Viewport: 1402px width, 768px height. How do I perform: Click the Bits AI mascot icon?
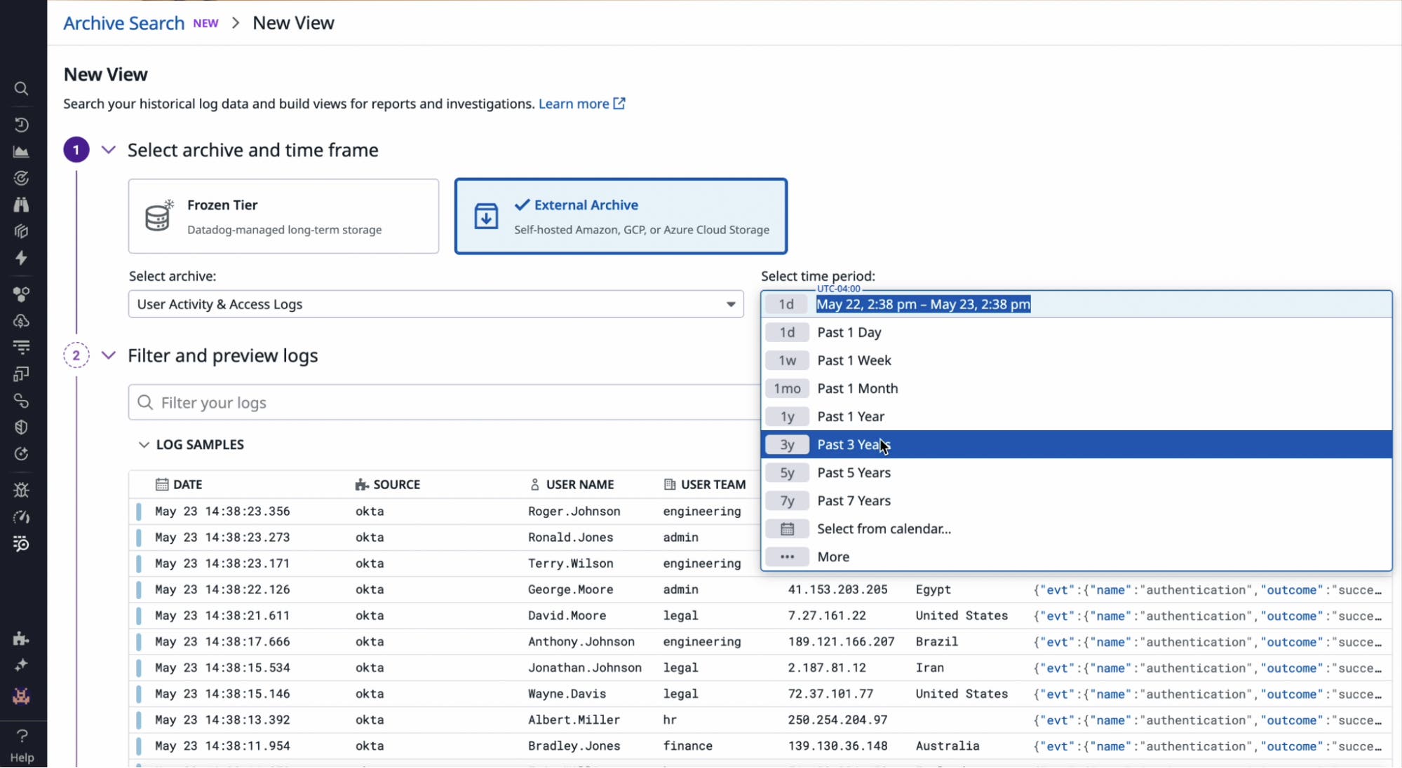(21, 696)
